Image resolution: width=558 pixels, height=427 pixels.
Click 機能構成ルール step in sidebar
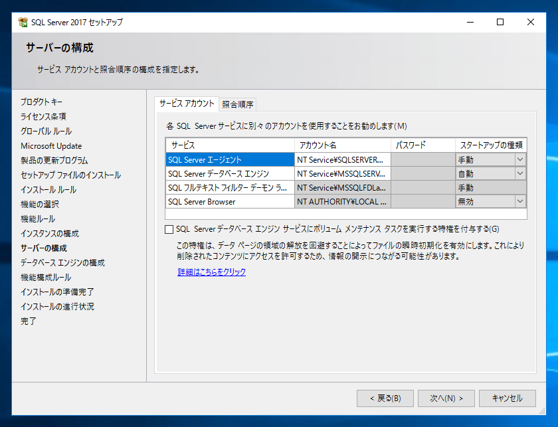[x=46, y=277]
